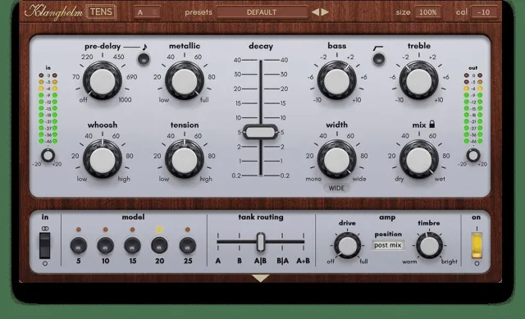Click the WIDE width mode button
Image resolution: width=525 pixels, height=319 pixels.
[x=336, y=188]
